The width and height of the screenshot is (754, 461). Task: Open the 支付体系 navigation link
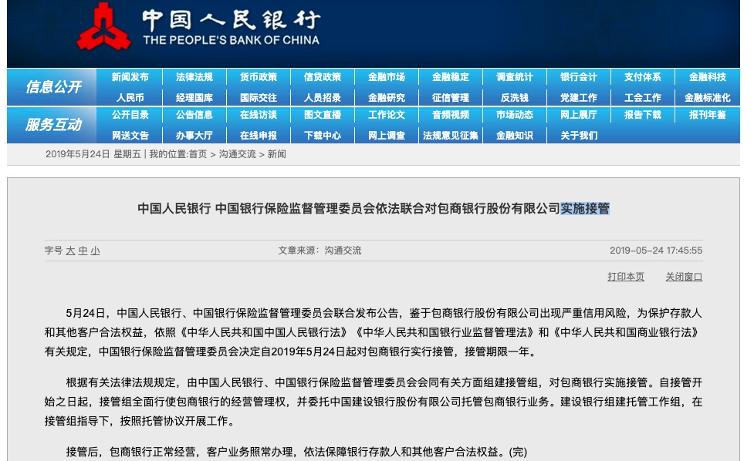(x=642, y=77)
